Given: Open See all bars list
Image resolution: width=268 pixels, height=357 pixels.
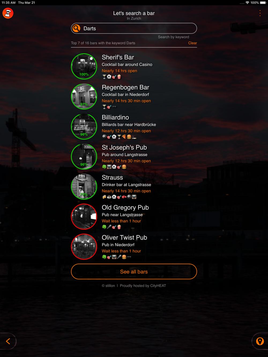Looking at the screenshot, I should pyautogui.click(x=134, y=272).
